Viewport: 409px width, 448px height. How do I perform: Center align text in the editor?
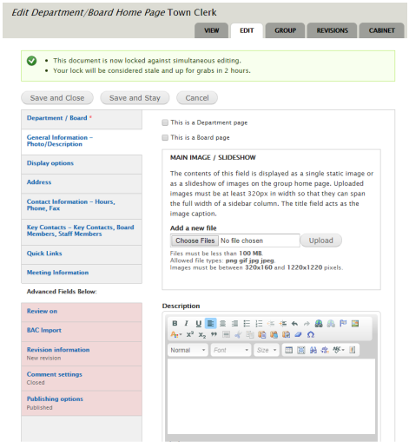pyautogui.click(x=222, y=323)
